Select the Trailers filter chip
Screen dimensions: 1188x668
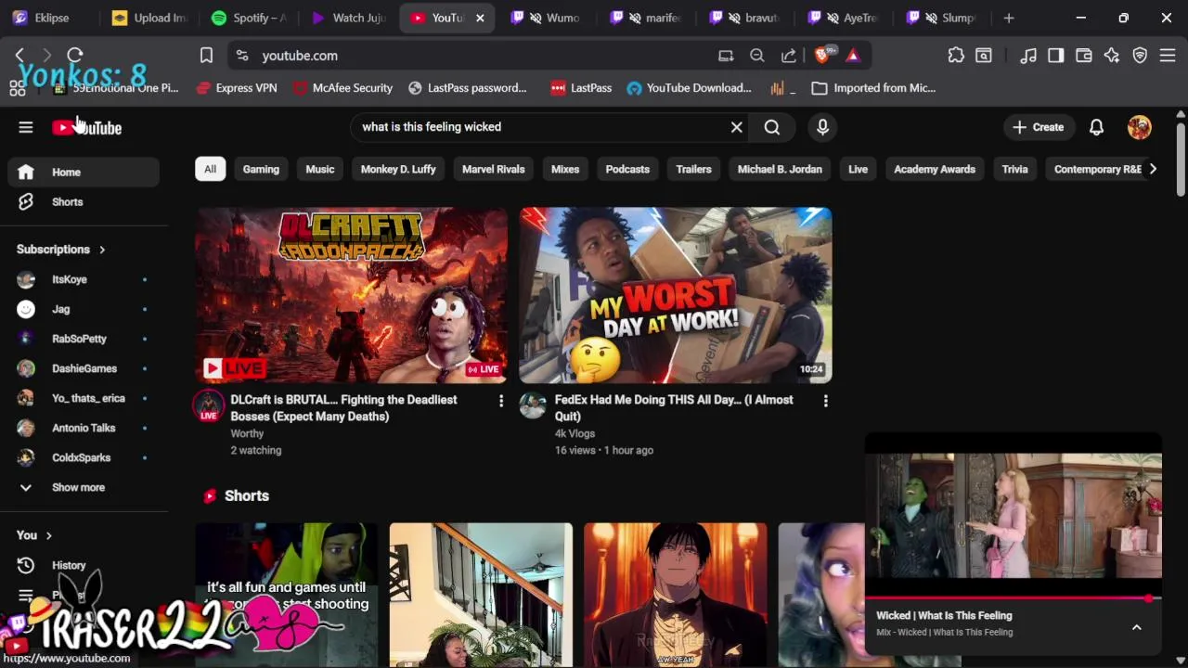(x=693, y=169)
